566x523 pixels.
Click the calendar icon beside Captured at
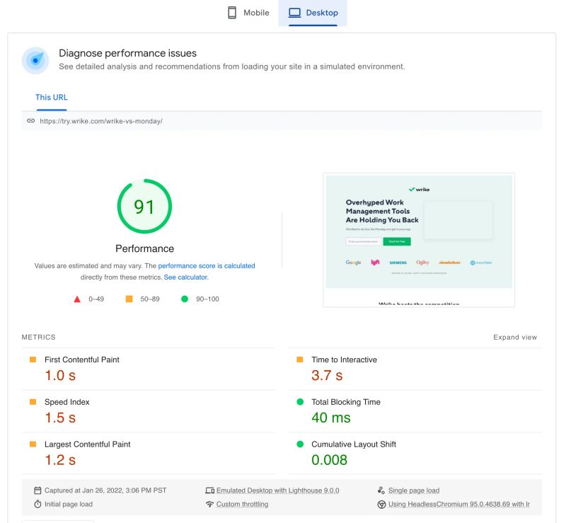coord(37,490)
